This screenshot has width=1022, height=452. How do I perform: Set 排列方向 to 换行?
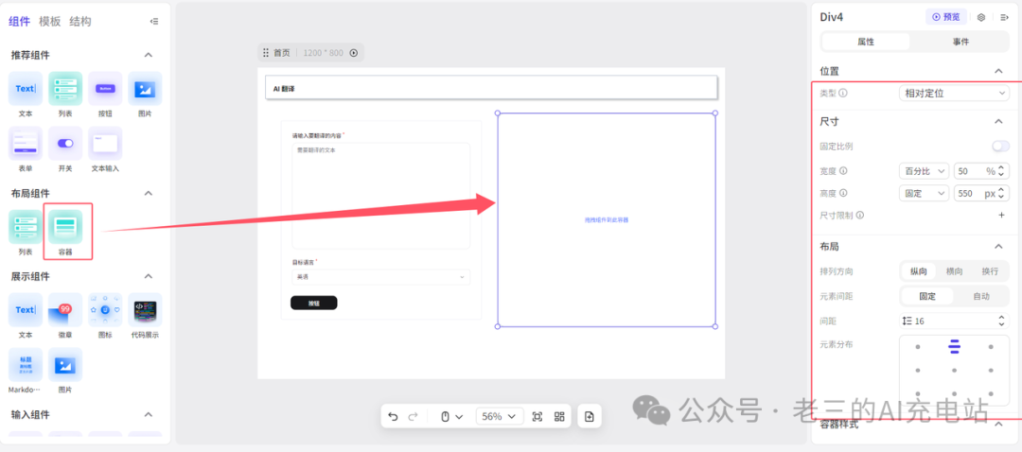[990, 271]
